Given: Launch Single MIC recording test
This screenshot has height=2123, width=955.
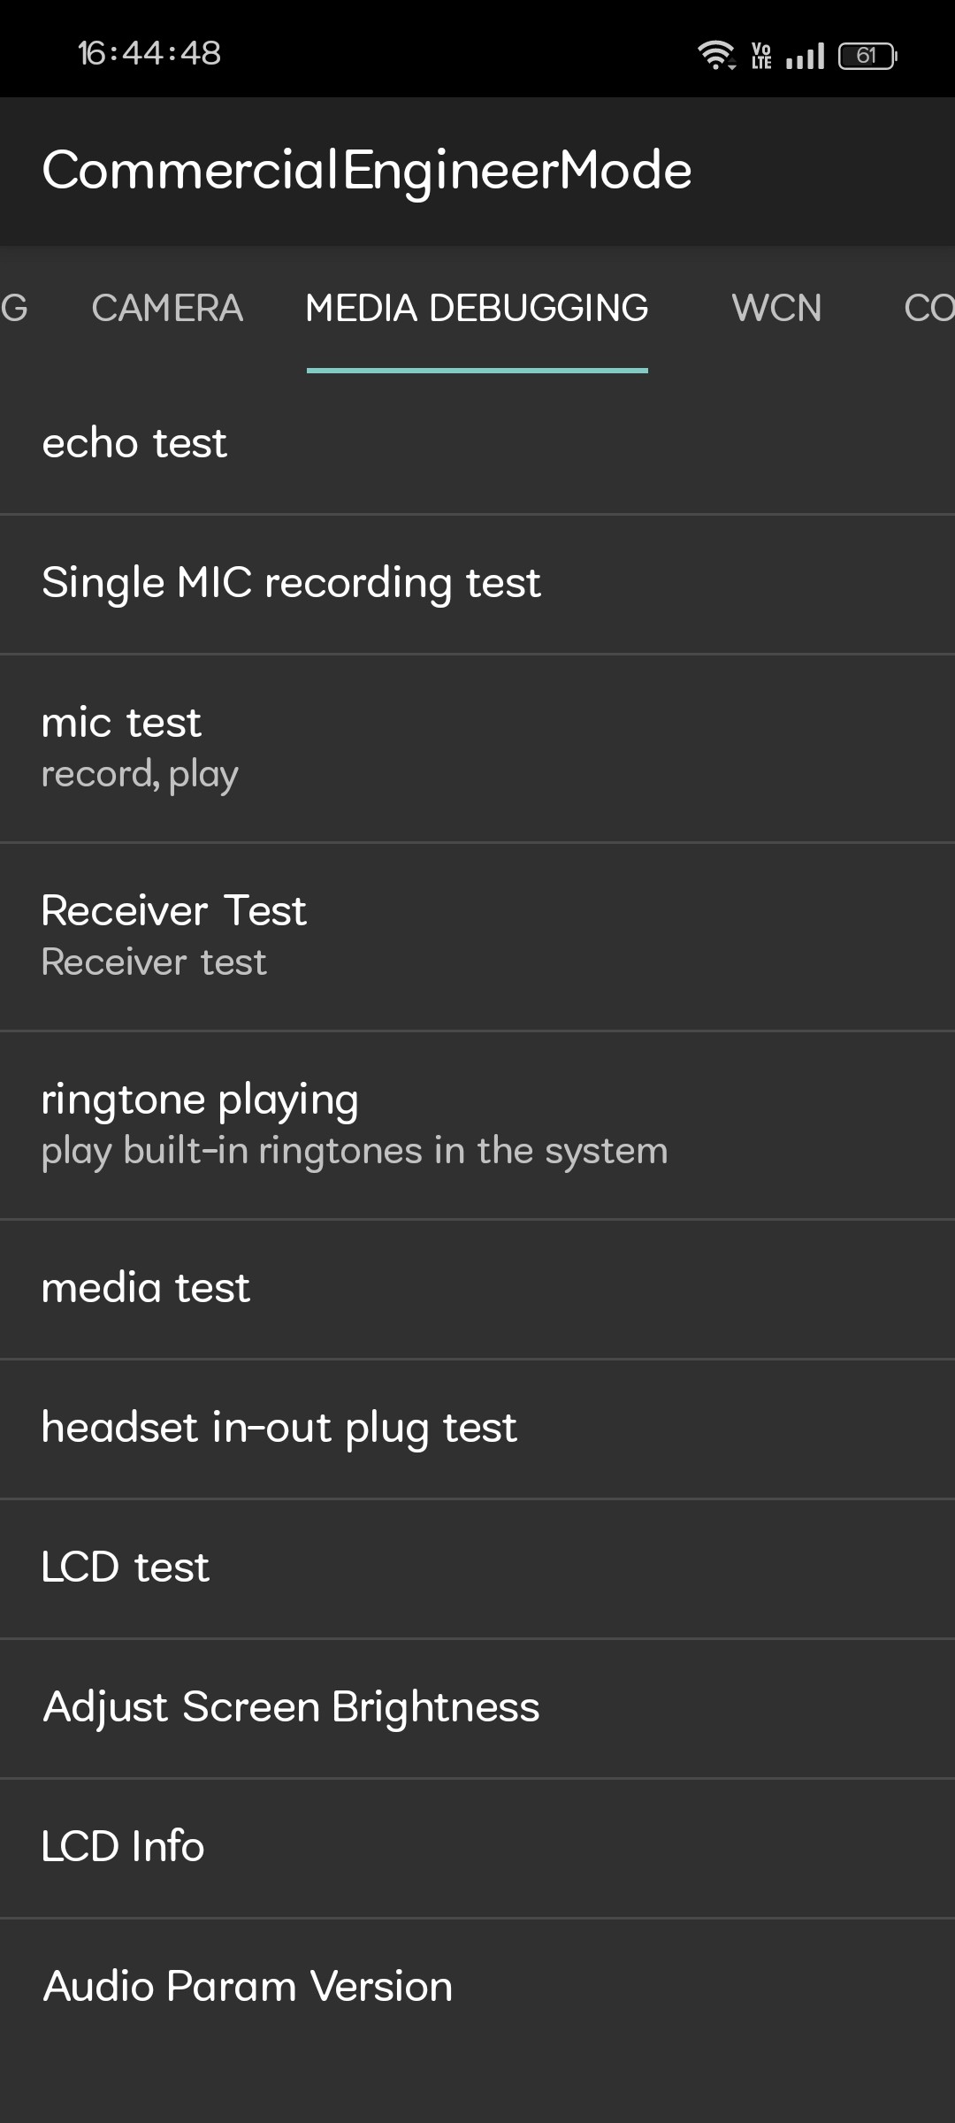Looking at the screenshot, I should (477, 583).
